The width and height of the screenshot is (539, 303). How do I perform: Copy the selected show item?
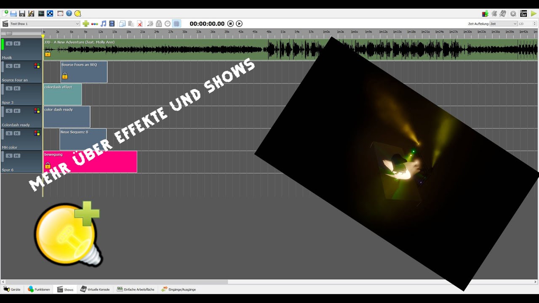coord(122,24)
